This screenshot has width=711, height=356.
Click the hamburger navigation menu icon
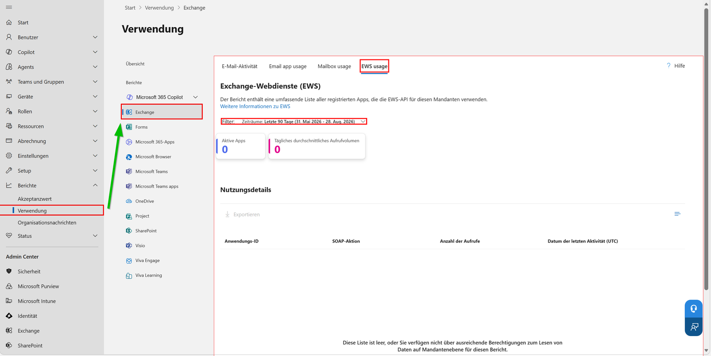tap(9, 8)
